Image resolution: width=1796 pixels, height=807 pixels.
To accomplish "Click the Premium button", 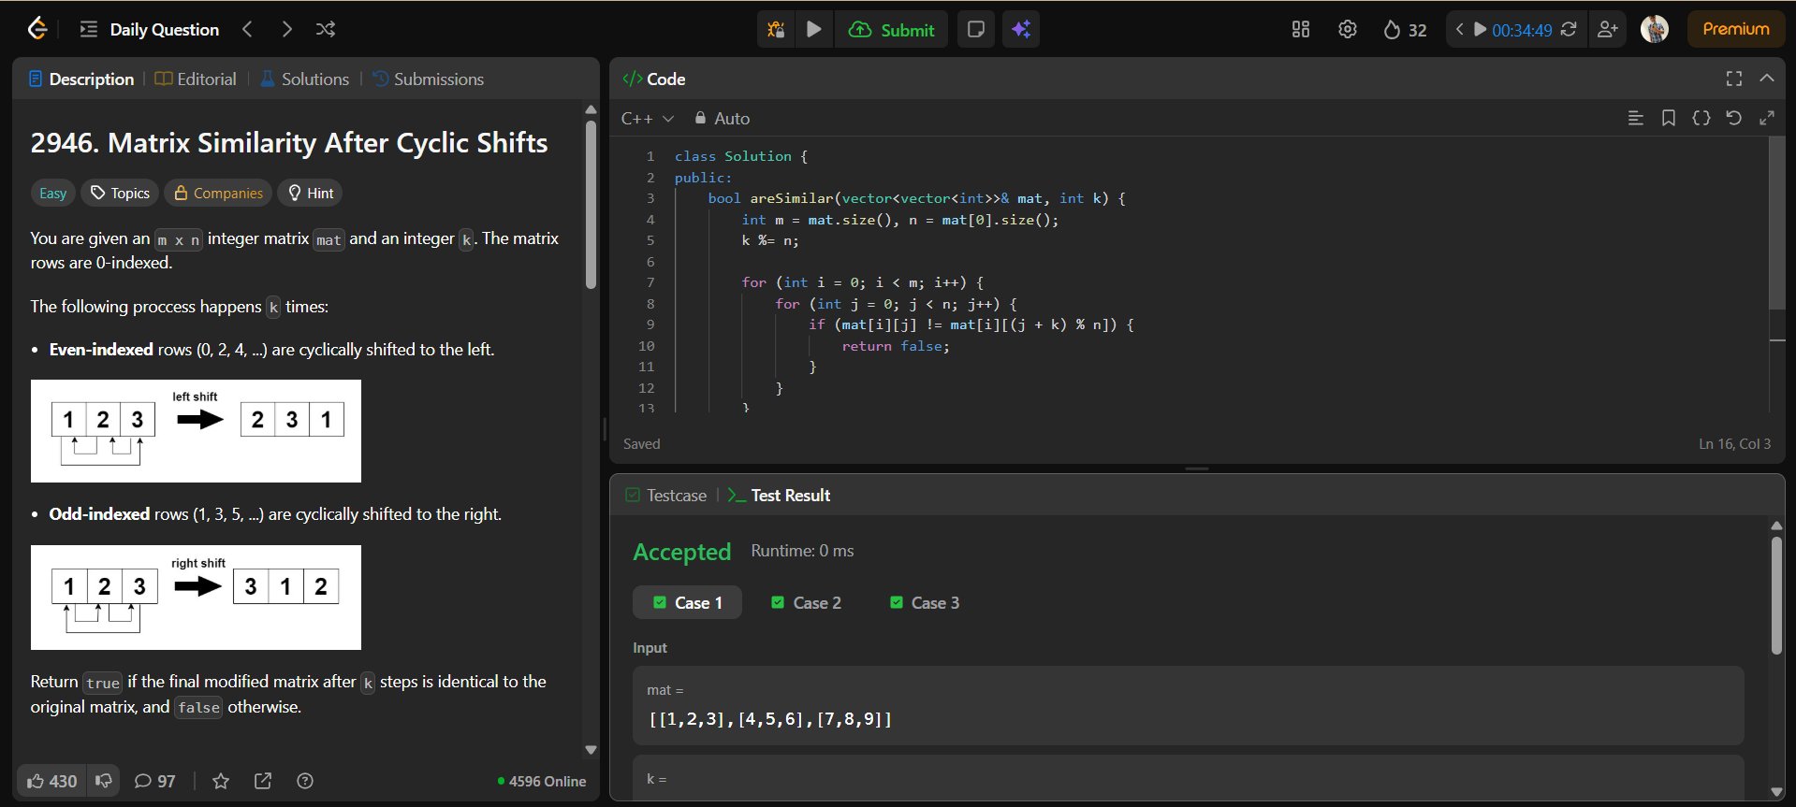I will click(x=1735, y=29).
